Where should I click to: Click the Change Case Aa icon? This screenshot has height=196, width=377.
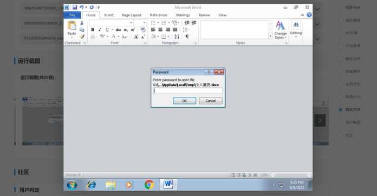click(124, 37)
